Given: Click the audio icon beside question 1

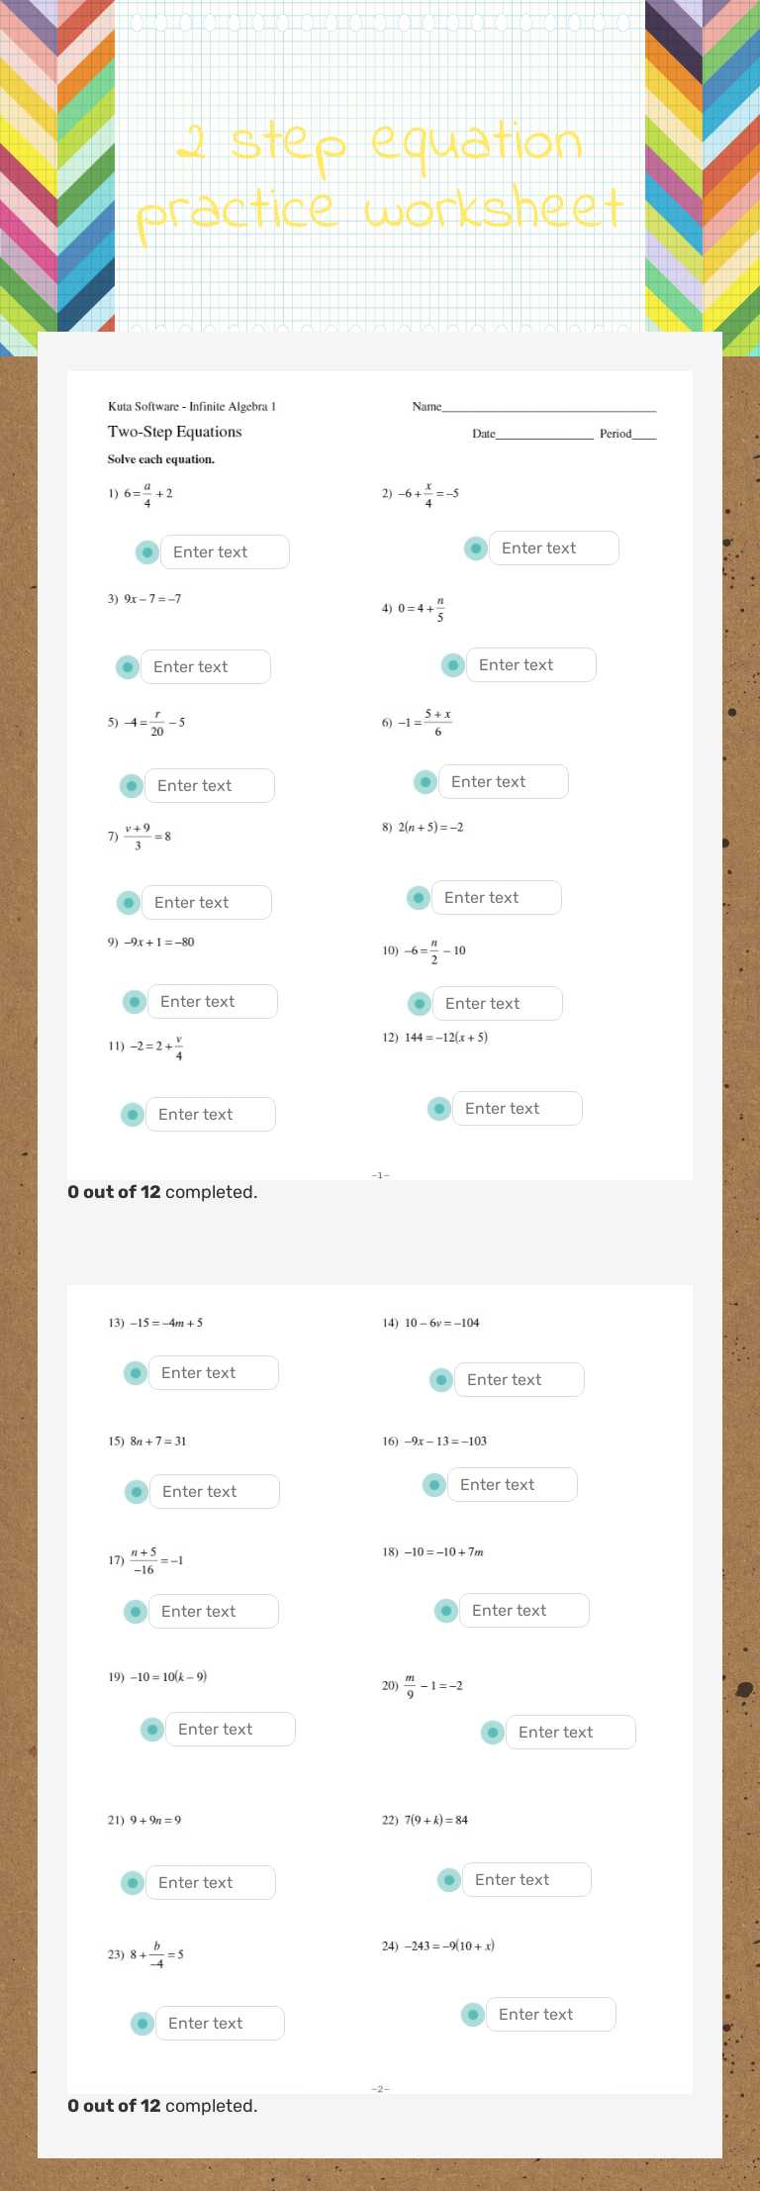Looking at the screenshot, I should click(x=145, y=551).
